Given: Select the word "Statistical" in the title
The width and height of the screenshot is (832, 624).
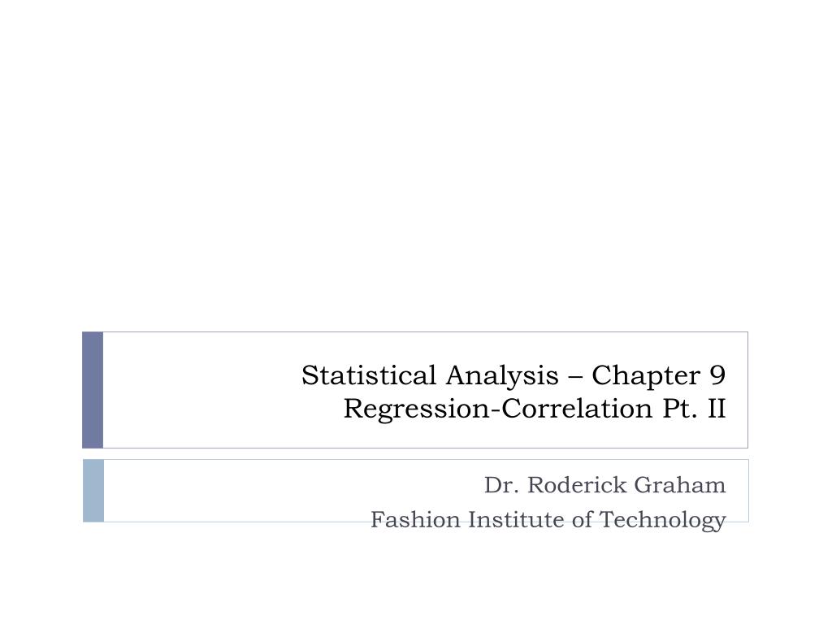Looking at the screenshot, I should click(x=369, y=375).
